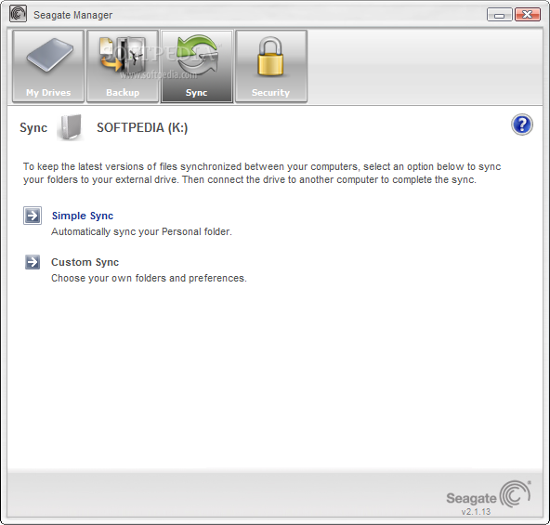Click the Simple Sync arrow icon
Screen dimensions: 550x525
pos(33,216)
